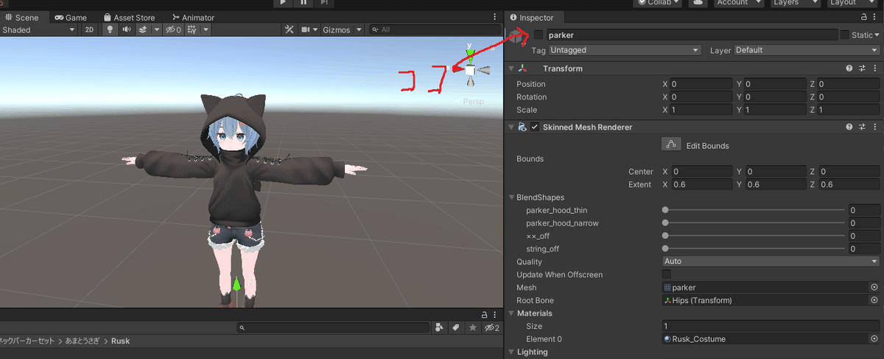884x359 pixels.
Task: Open the Account dropdown button
Action: click(737, 3)
